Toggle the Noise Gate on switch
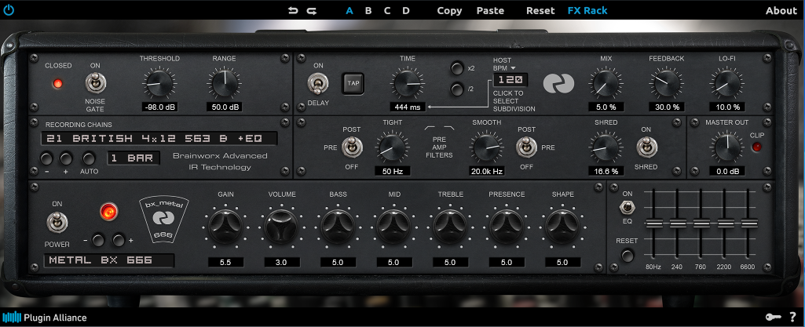Viewport: 805px width, 327px height. (x=95, y=84)
